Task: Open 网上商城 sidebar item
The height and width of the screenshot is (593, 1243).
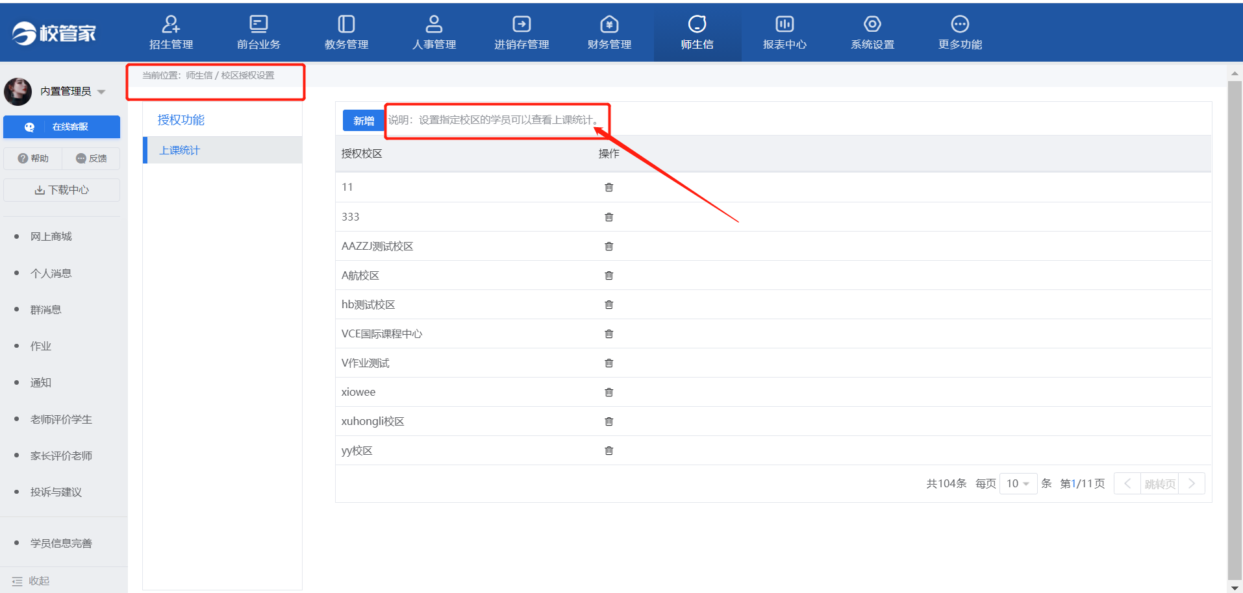Action: (x=51, y=236)
